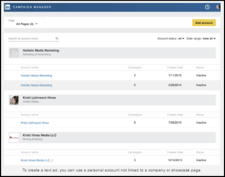Click the Kristi Hines Media LLC page header
This screenshot has height=177, width=225.
[x=112, y=138]
